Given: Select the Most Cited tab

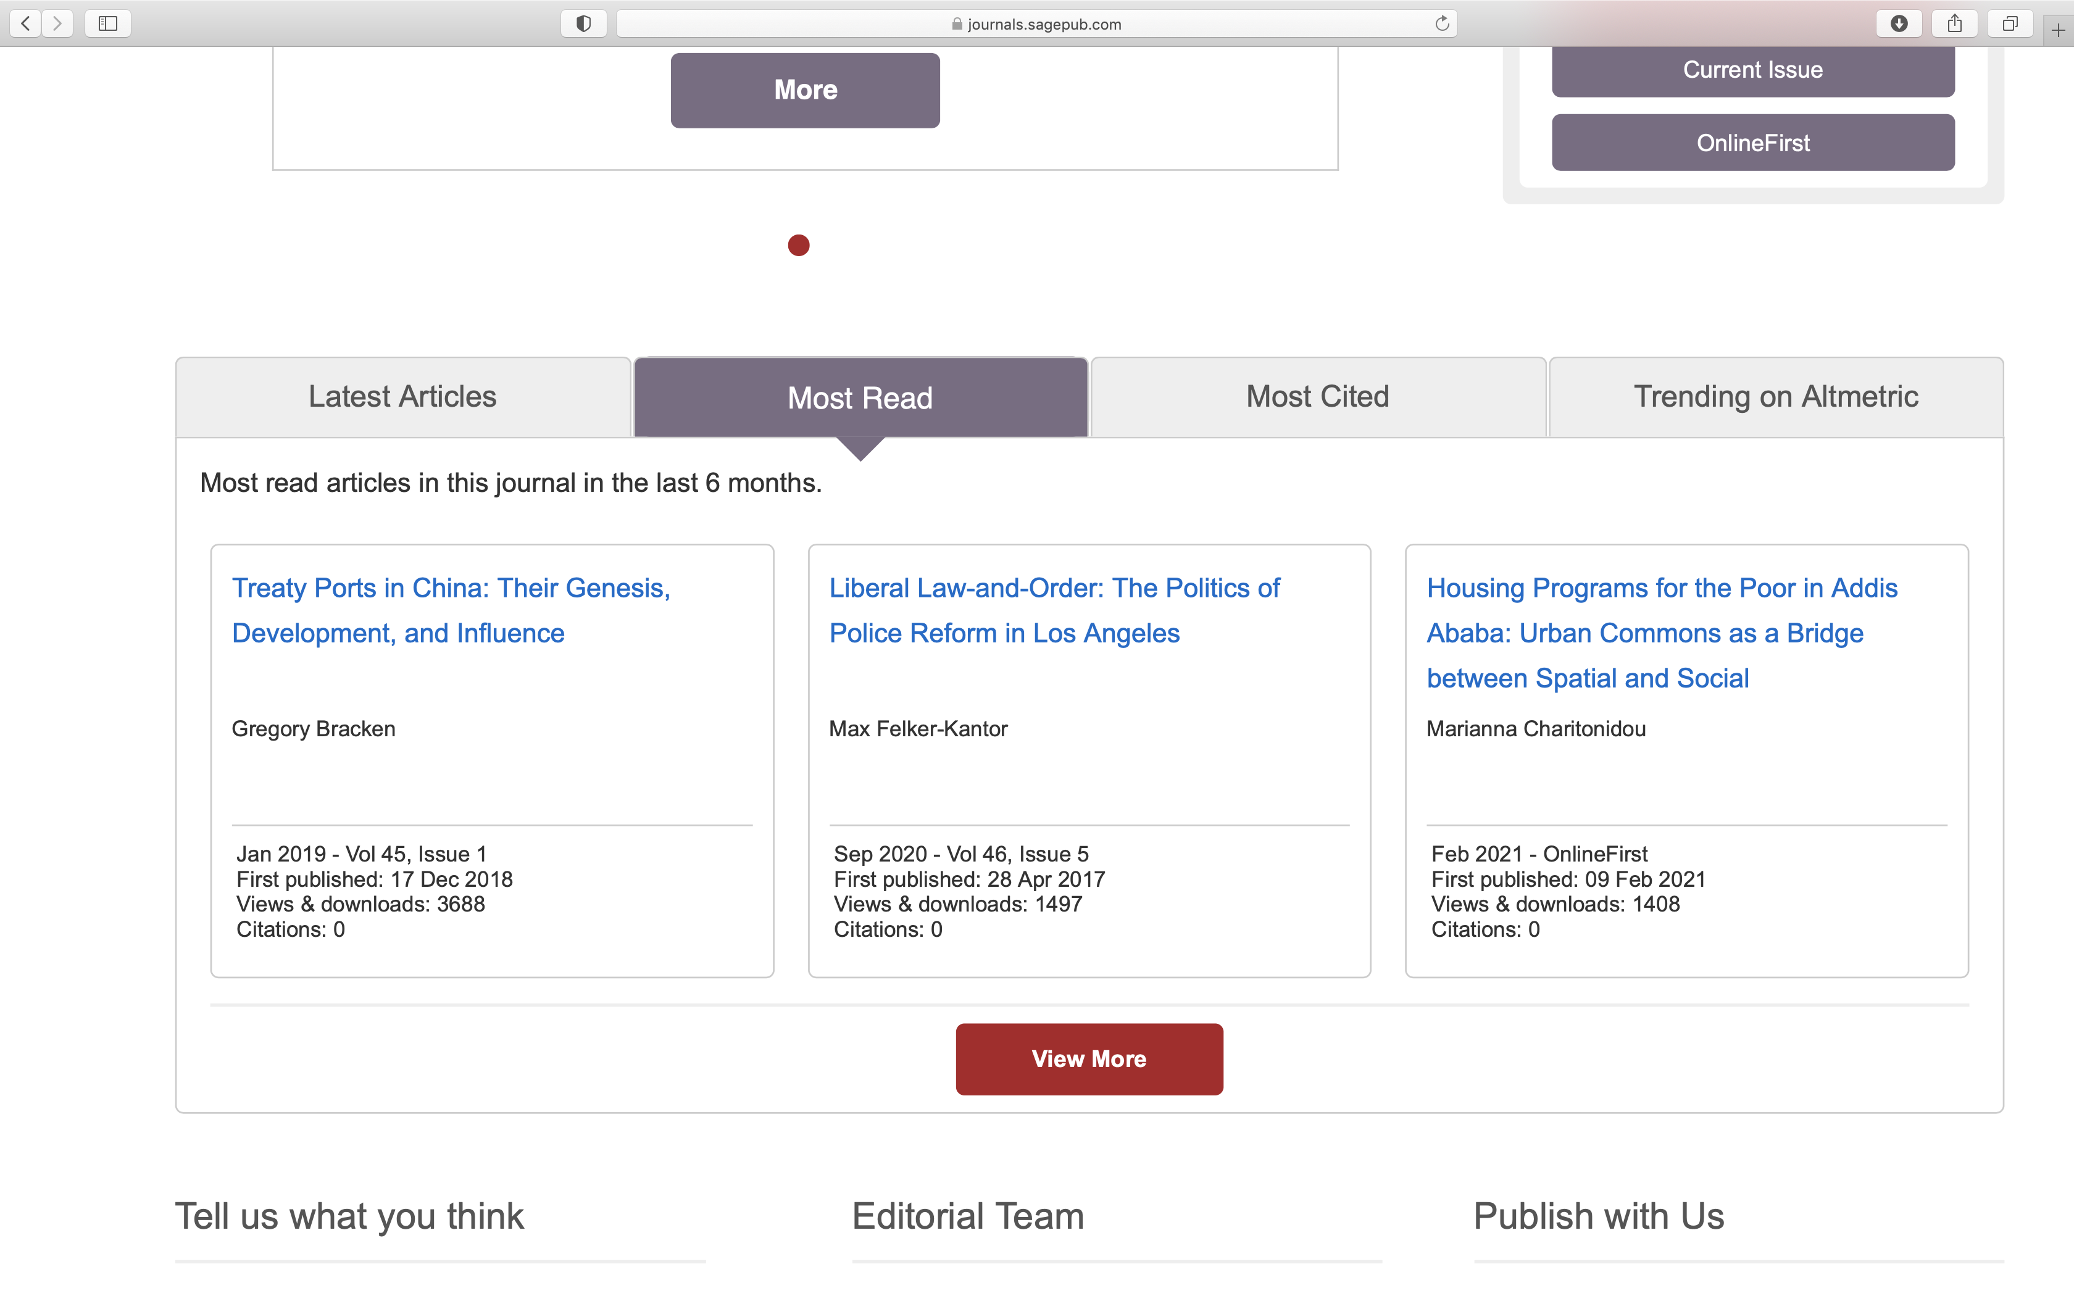Looking at the screenshot, I should (x=1317, y=396).
